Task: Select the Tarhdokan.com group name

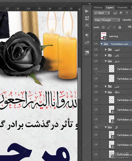Action: coord(119,44)
